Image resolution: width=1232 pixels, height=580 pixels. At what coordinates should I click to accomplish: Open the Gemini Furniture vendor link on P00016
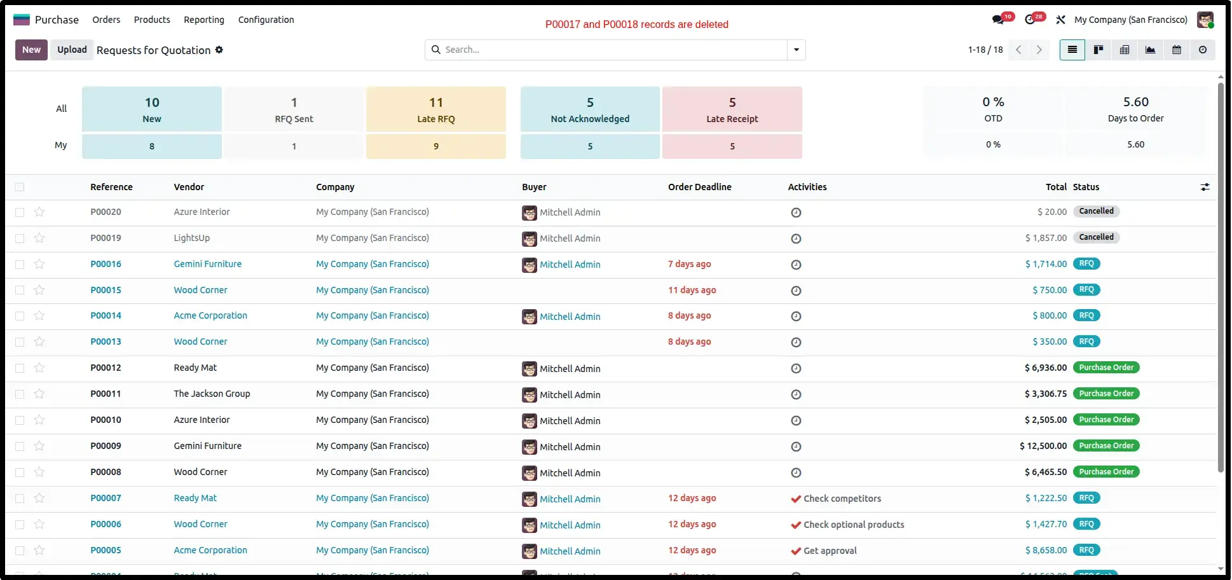(x=208, y=264)
